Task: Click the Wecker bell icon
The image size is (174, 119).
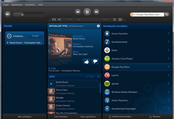Action: pos(150,117)
